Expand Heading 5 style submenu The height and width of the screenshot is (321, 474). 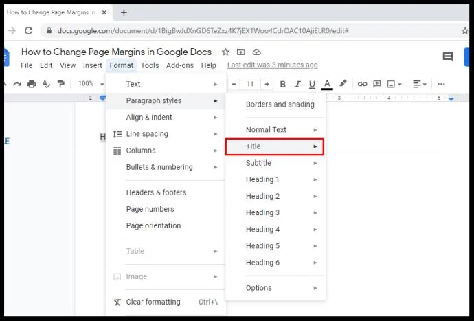point(275,246)
